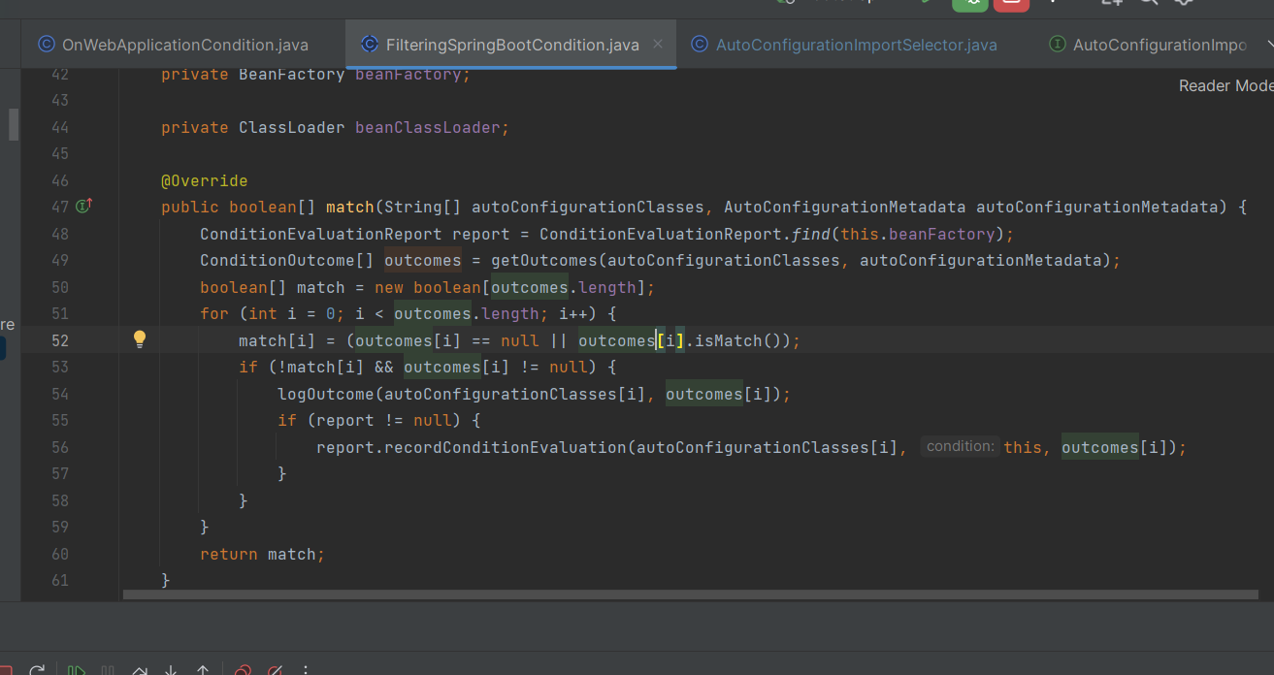Screen dimensions: 1274x675
Task: Close the FilteringSpringBootCondition.java tab
Action: [x=658, y=44]
